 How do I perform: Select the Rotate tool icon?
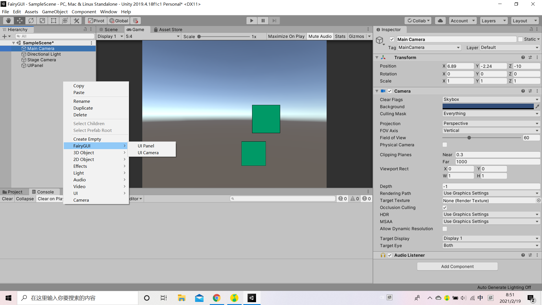[x=31, y=21]
